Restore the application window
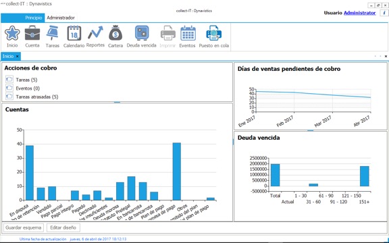This screenshot has height=243, width=389. point(378,5)
